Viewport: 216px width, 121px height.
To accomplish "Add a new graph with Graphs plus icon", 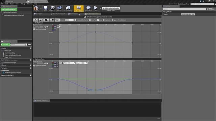I will pos(31,48).
